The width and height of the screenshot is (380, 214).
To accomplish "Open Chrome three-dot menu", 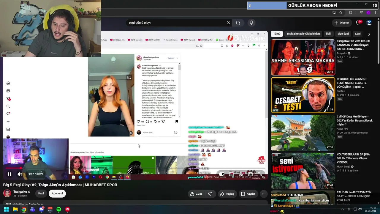I will point(376,12).
